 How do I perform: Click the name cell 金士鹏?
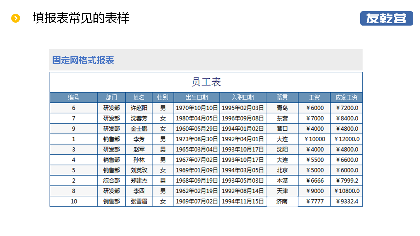(139, 129)
